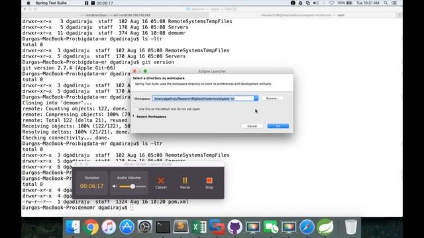Open the volume control in the menu bar
424x238 pixels.
click(x=315, y=3)
